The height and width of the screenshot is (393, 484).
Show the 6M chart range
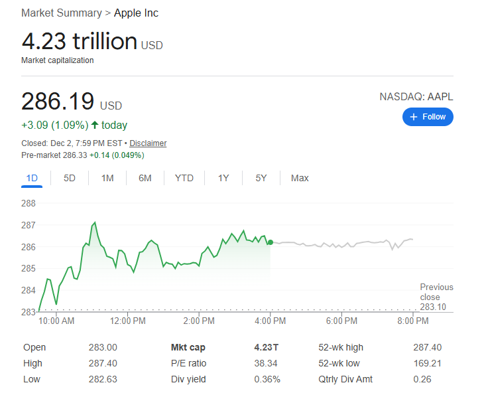pyautogui.click(x=145, y=179)
